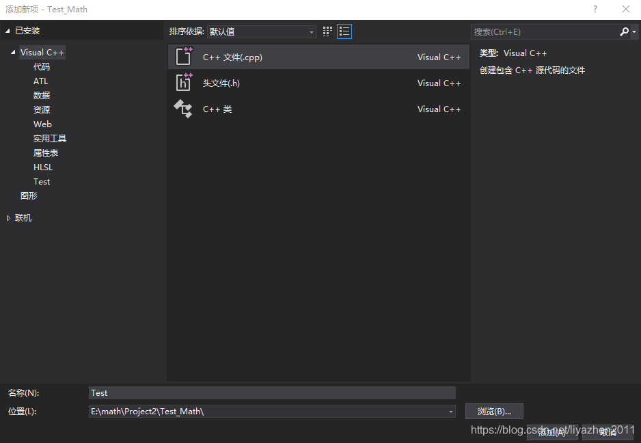Select the HLSL category
The image size is (641, 443).
(43, 167)
